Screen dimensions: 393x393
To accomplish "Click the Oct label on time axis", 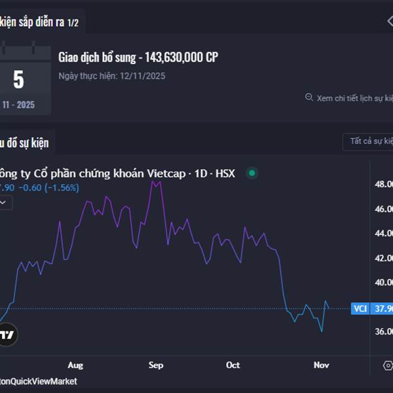I will (x=233, y=365).
